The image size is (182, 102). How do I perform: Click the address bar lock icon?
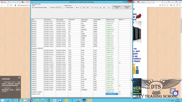pos(15,5)
